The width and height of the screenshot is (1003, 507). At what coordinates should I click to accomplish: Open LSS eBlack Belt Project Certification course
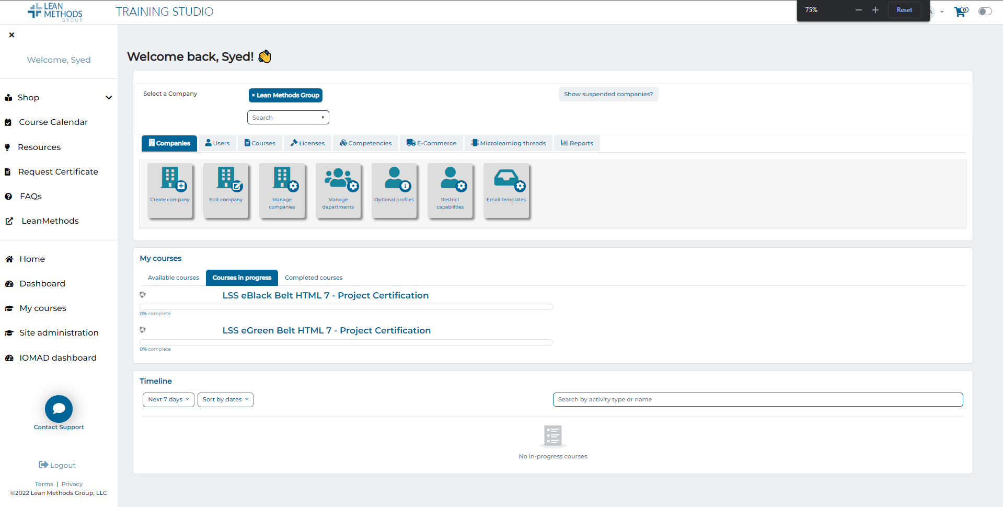[325, 295]
